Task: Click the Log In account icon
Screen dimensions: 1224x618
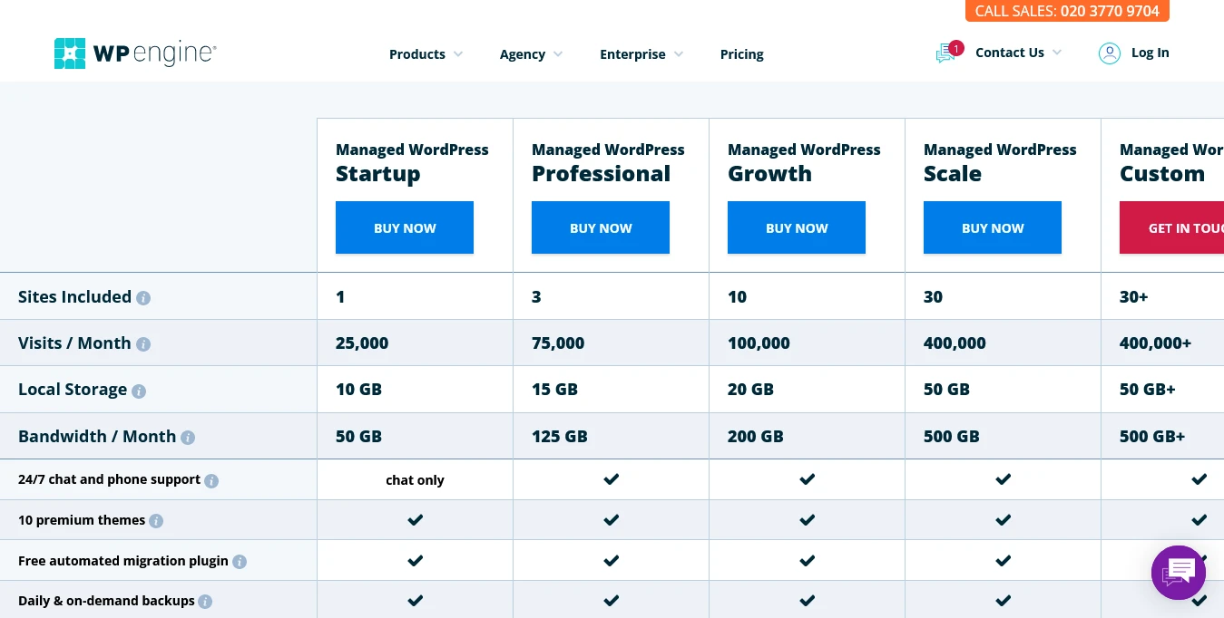Action: pos(1110,53)
